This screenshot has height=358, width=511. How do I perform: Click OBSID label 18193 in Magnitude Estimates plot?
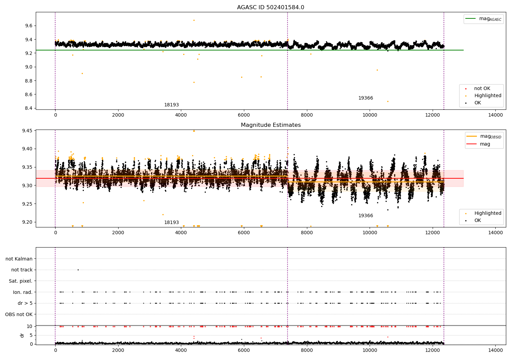(x=171, y=223)
